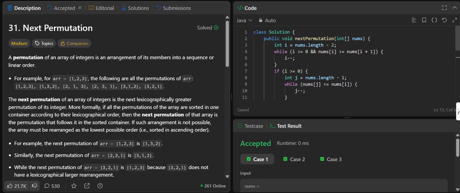
Task: Select the Case 1 result
Action: pyautogui.click(x=257, y=159)
